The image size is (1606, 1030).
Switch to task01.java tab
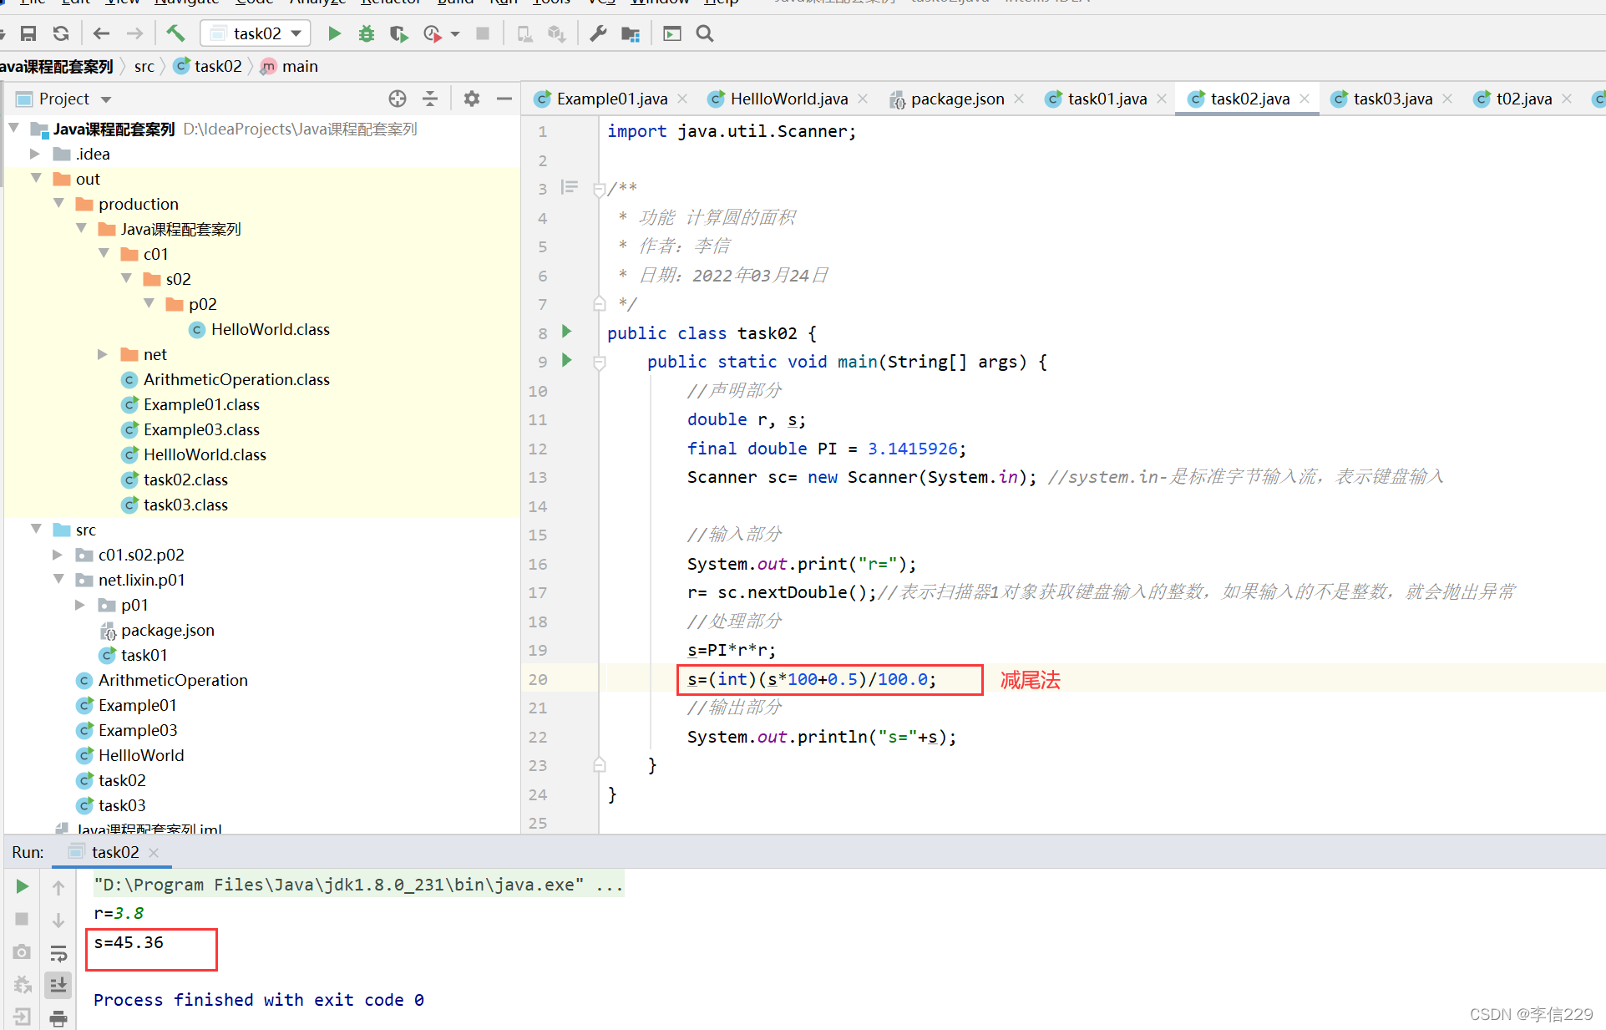coord(1107,99)
